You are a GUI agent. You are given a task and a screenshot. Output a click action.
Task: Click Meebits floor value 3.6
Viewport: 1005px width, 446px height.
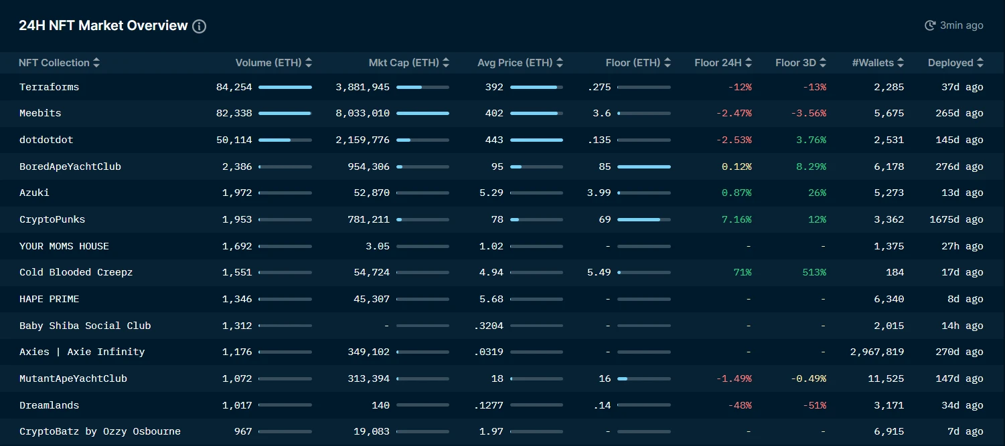tap(602, 114)
